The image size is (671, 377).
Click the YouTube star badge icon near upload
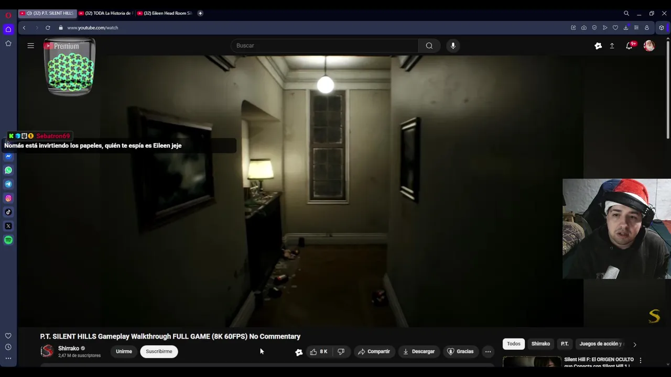[598, 46]
